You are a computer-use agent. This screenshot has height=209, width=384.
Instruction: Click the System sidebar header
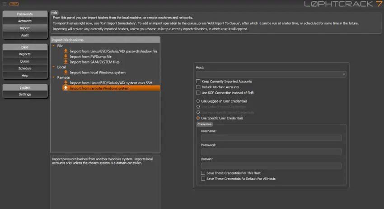click(25, 87)
